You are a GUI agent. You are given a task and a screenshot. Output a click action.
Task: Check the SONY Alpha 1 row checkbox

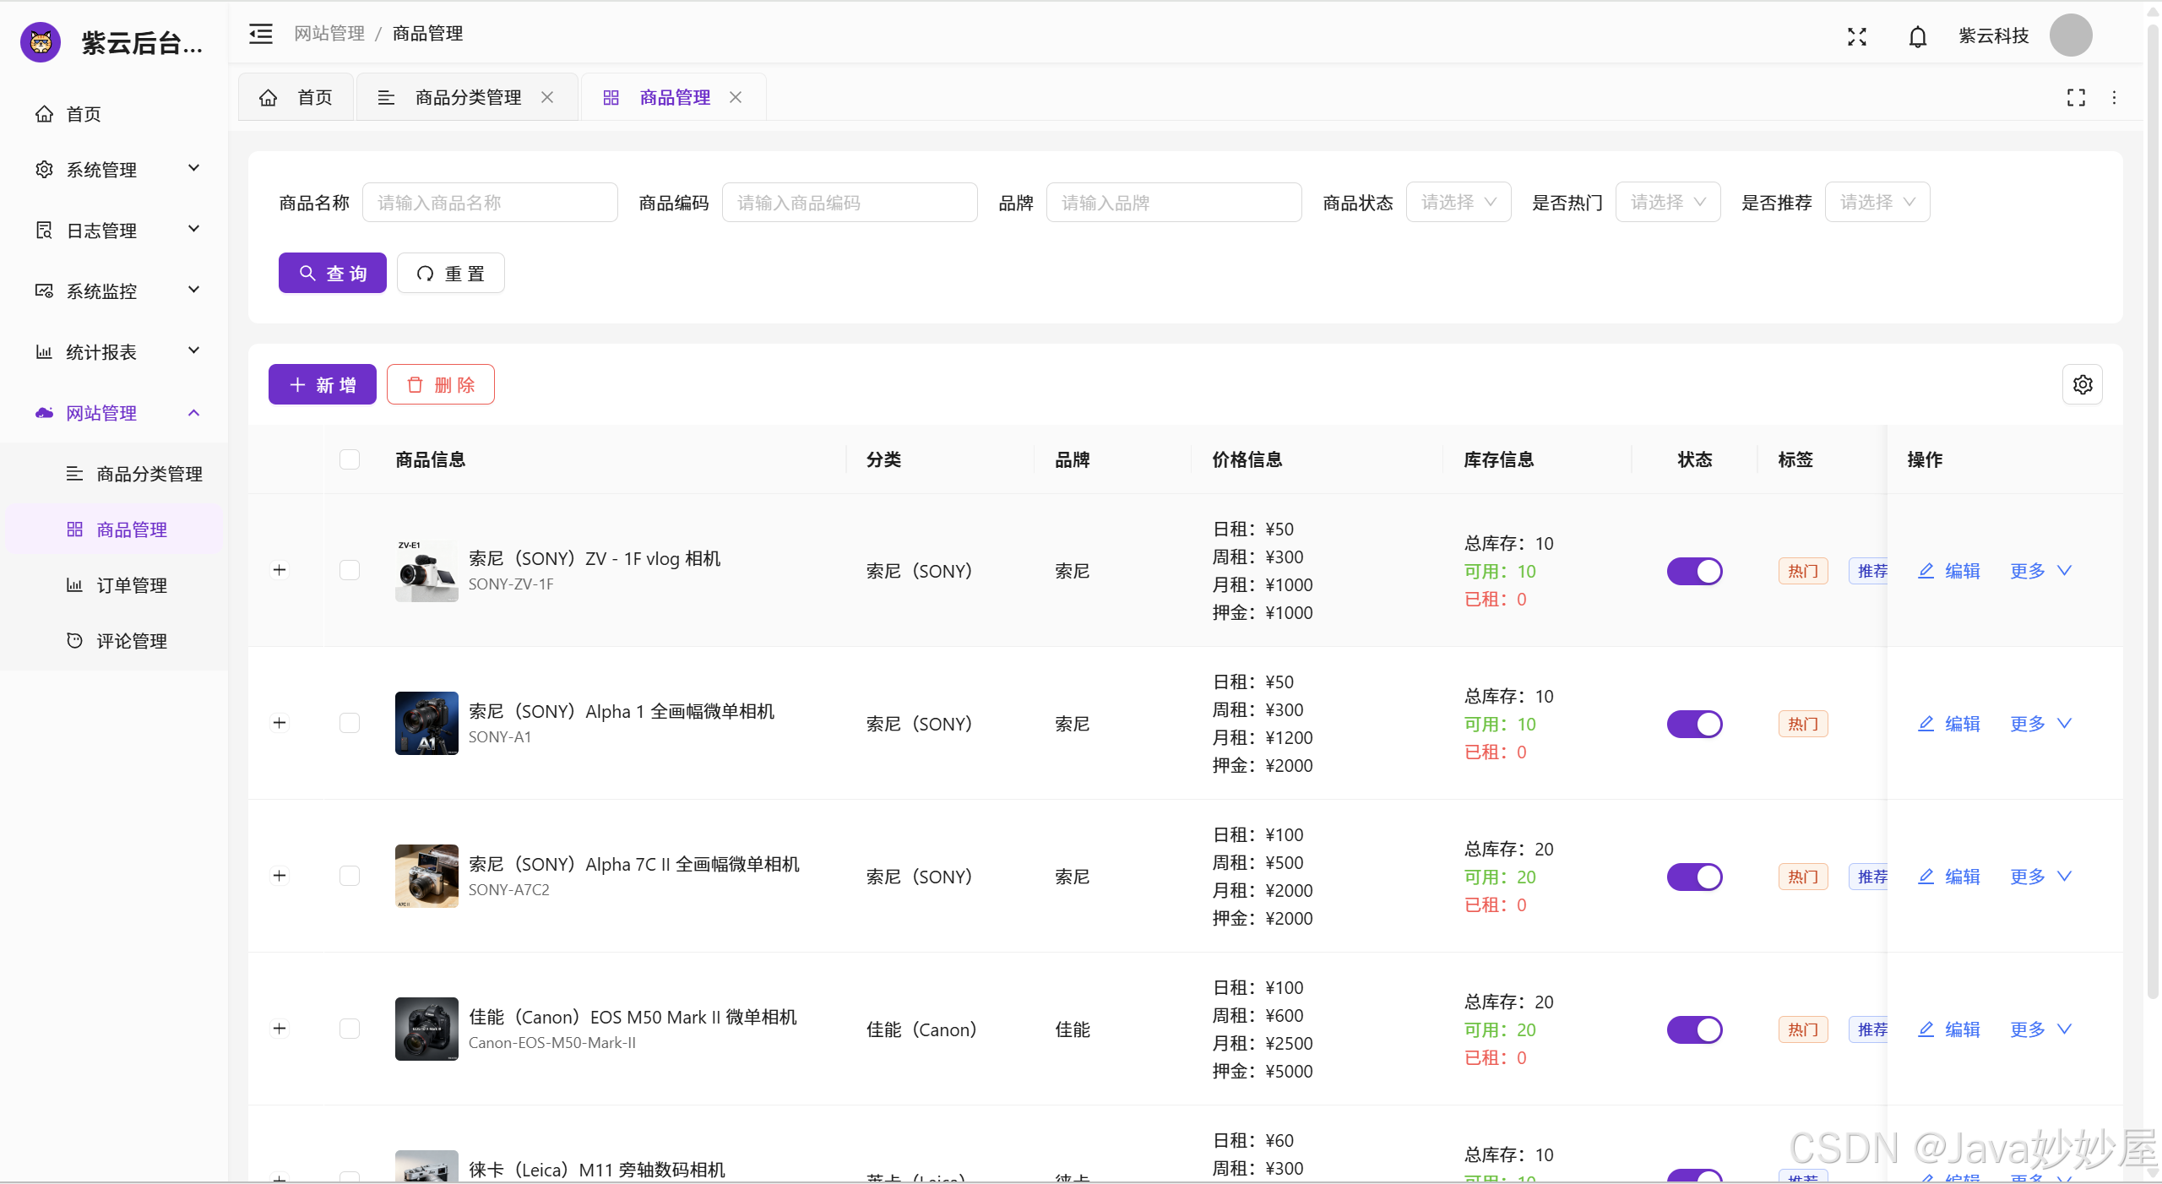[350, 723]
